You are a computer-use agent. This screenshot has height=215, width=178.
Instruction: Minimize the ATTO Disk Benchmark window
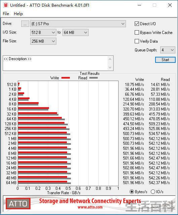[x=139, y=5]
